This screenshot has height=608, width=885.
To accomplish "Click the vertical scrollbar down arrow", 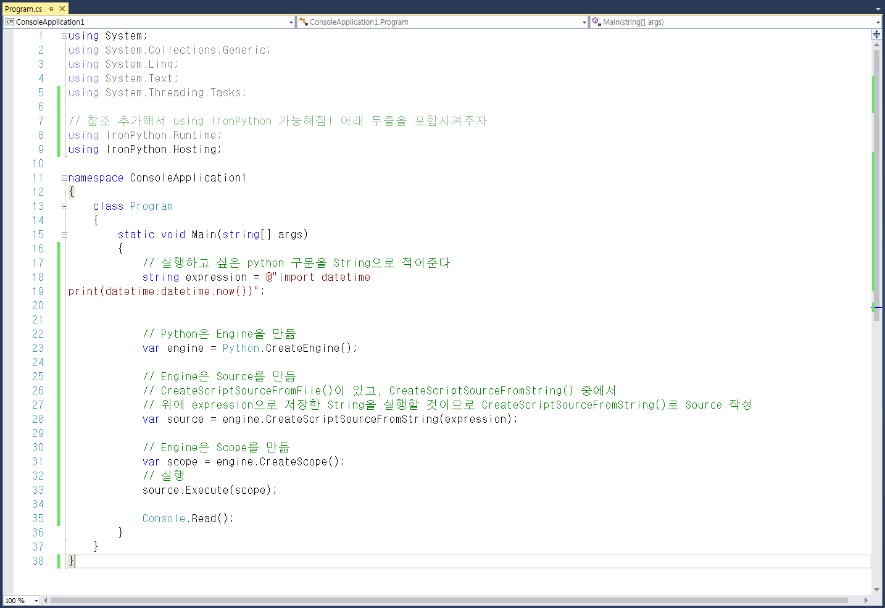I will click(x=876, y=589).
